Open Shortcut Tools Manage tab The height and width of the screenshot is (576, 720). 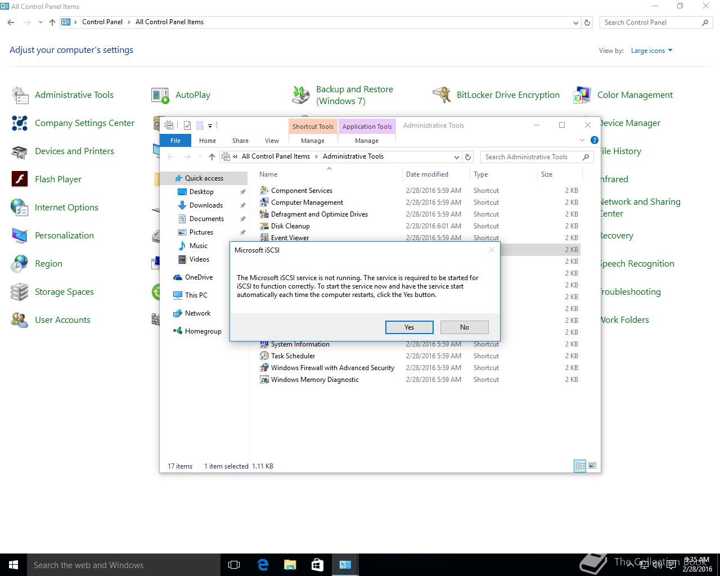313,141
